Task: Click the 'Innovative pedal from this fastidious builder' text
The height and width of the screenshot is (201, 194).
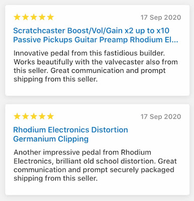Action: pyautogui.click(x=89, y=53)
